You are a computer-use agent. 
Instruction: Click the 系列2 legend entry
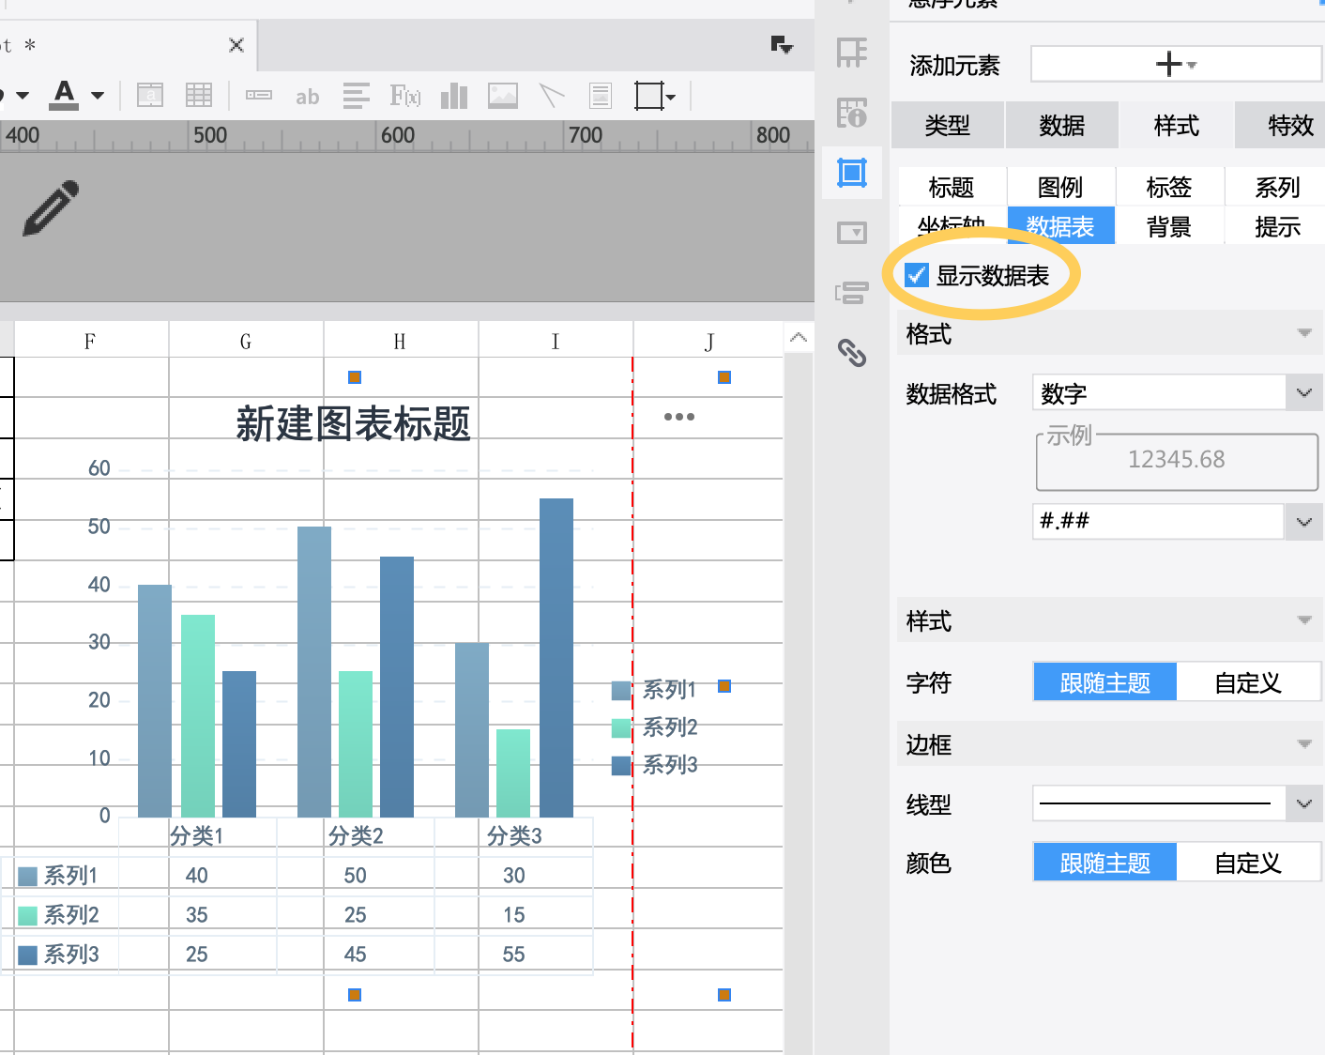(x=655, y=727)
